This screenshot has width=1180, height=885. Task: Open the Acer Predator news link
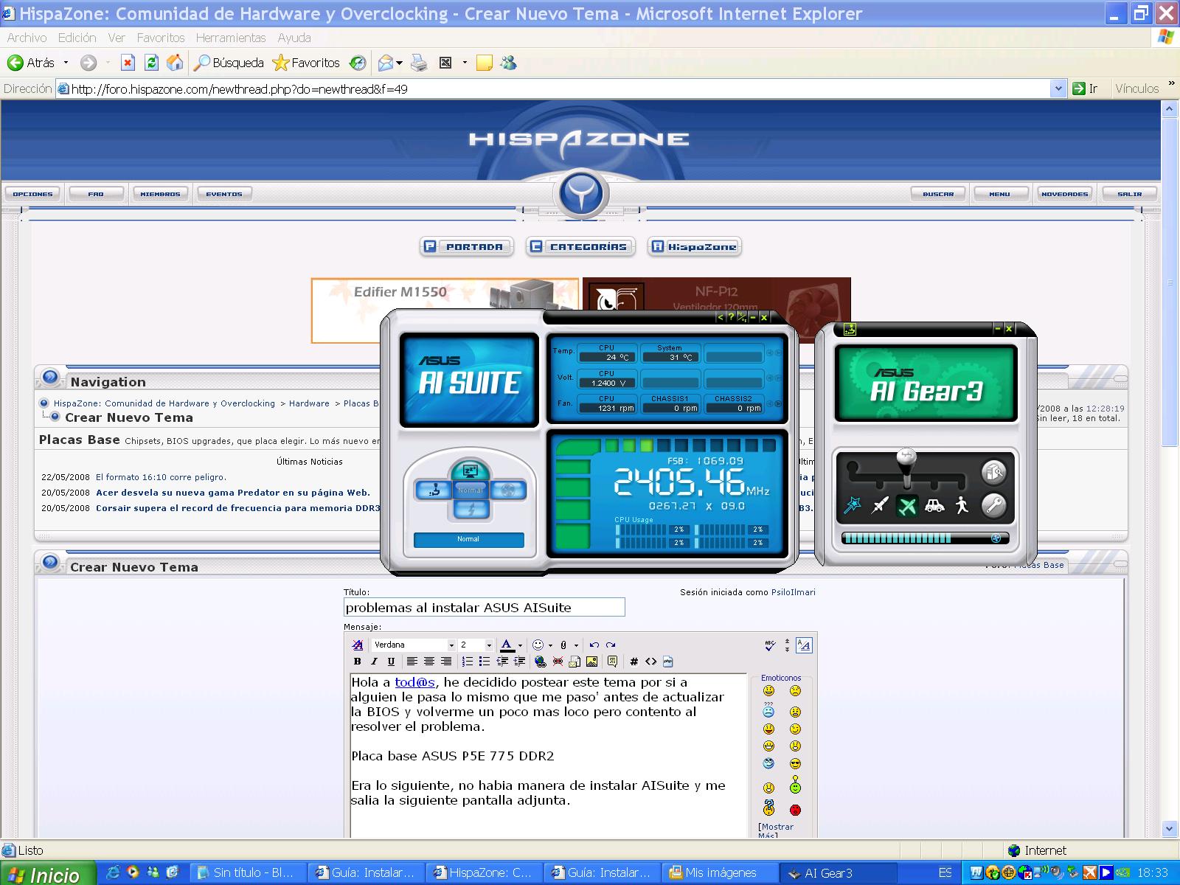233,493
